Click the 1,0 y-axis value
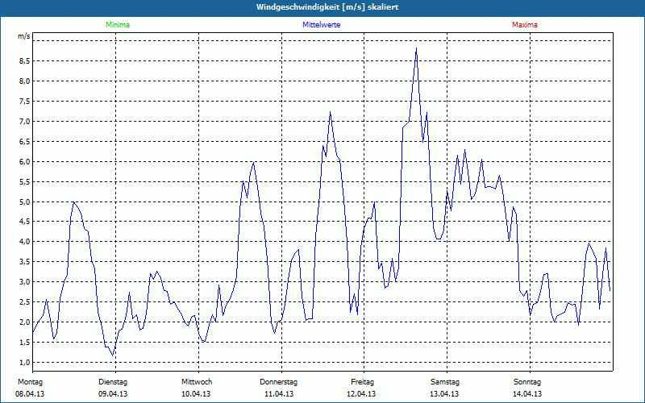 tap(24, 362)
